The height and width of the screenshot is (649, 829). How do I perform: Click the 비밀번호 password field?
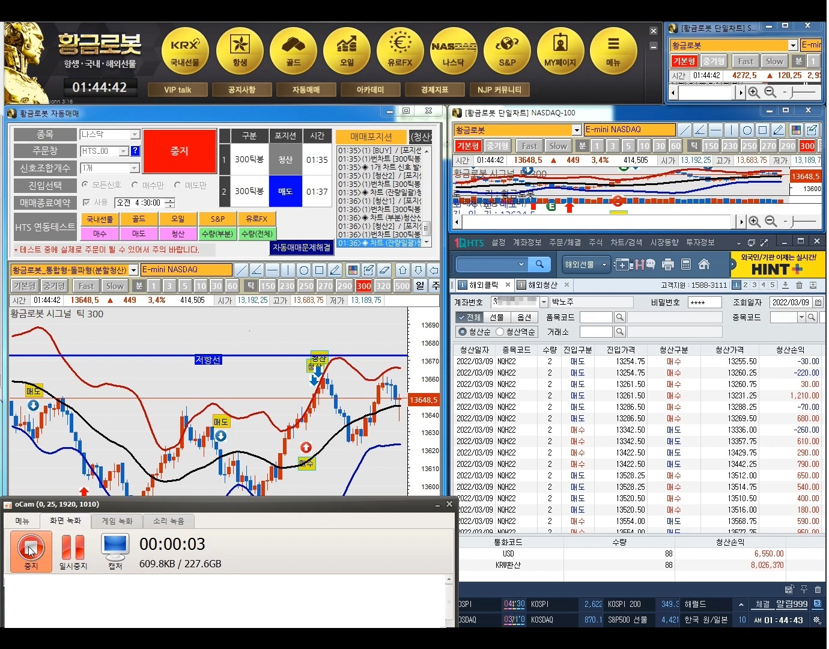tap(704, 302)
